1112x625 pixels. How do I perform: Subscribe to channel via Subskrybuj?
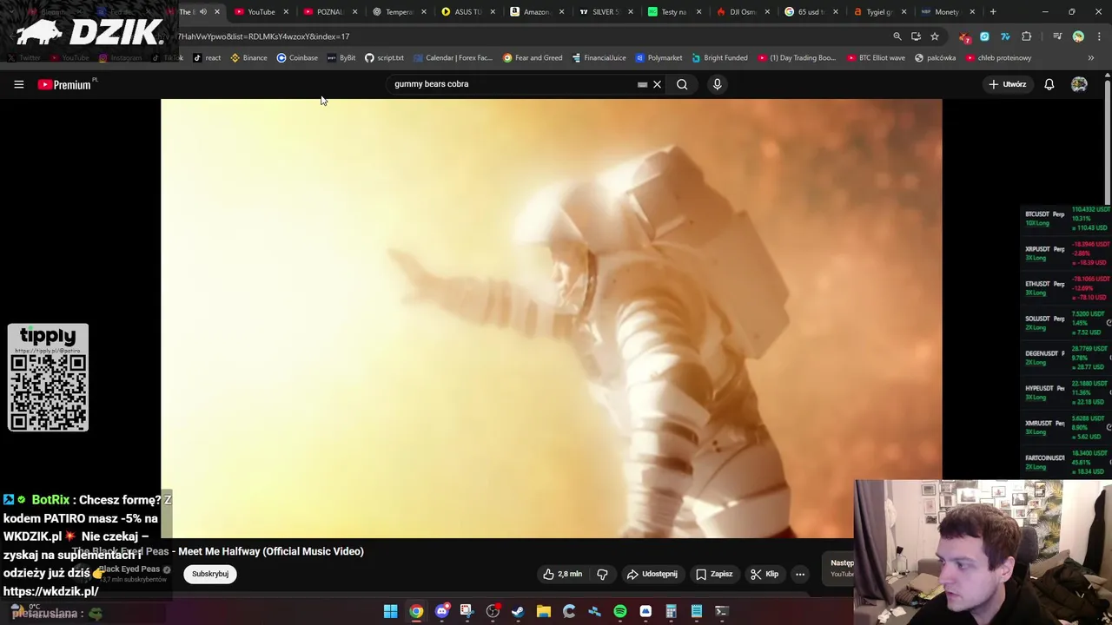coord(210,574)
